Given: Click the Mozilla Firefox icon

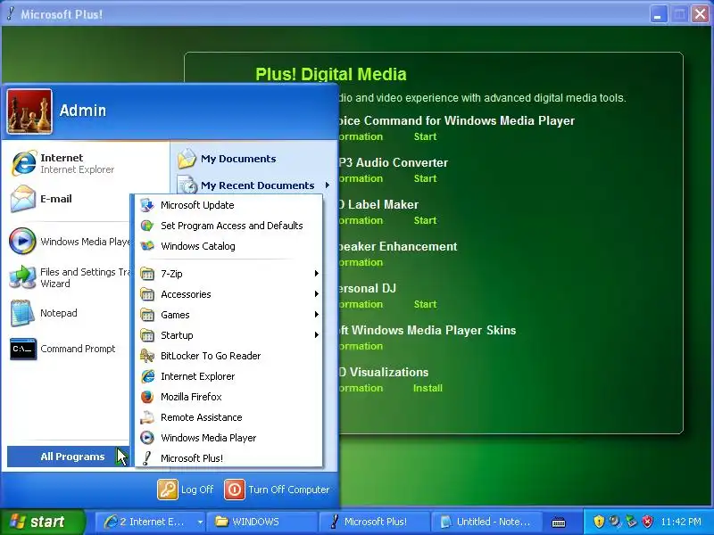Looking at the screenshot, I should tap(147, 397).
